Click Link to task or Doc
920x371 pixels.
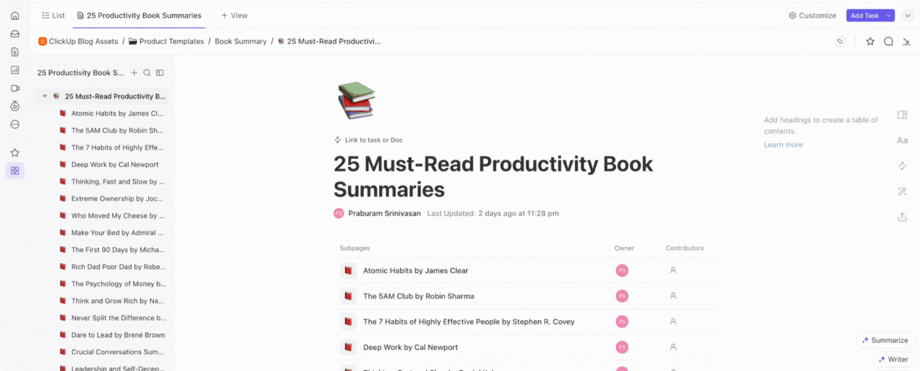tap(368, 140)
